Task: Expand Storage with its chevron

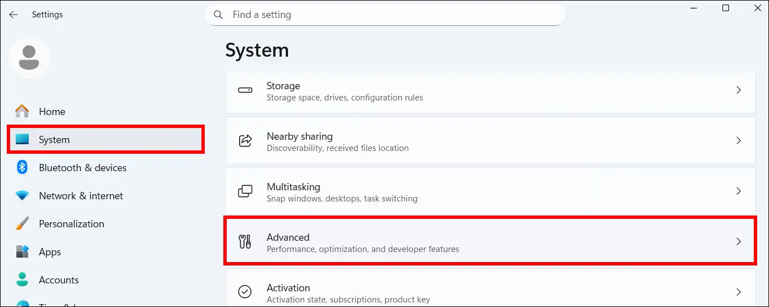Action: [739, 90]
